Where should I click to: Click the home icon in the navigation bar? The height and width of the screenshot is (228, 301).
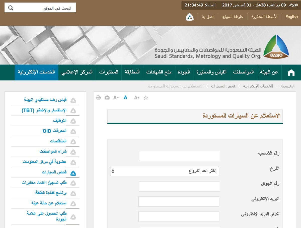pyautogui.click(x=291, y=73)
